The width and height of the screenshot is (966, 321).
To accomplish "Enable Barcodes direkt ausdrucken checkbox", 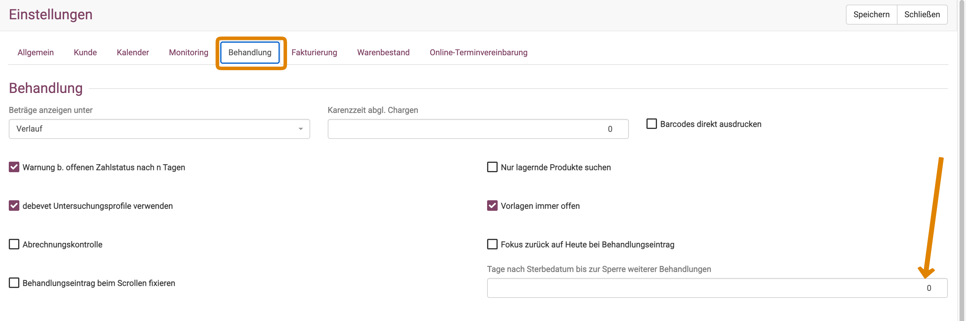I will pyautogui.click(x=652, y=124).
